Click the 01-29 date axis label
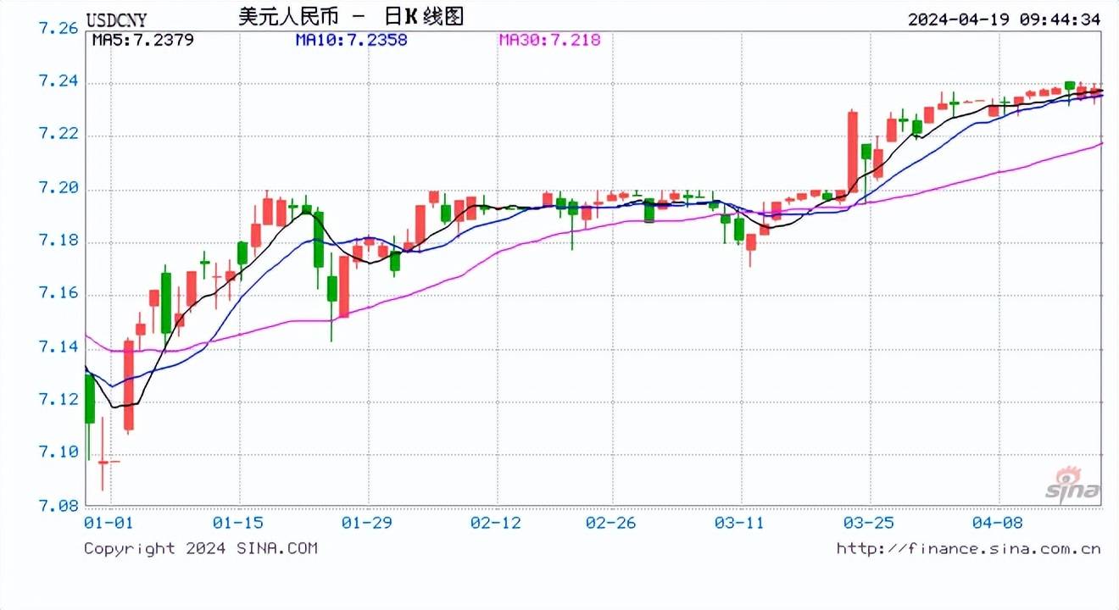The height and width of the screenshot is (610, 1119). click(368, 522)
